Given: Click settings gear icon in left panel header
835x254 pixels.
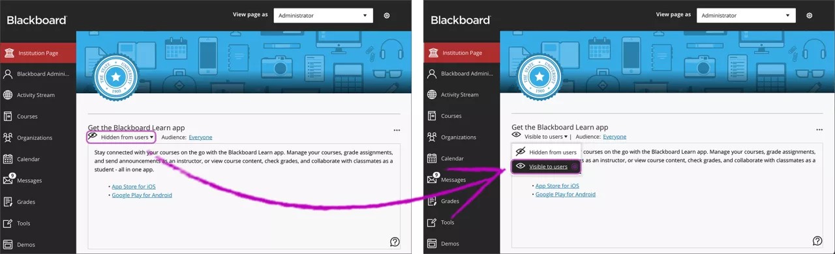Looking at the screenshot, I should click(x=387, y=16).
